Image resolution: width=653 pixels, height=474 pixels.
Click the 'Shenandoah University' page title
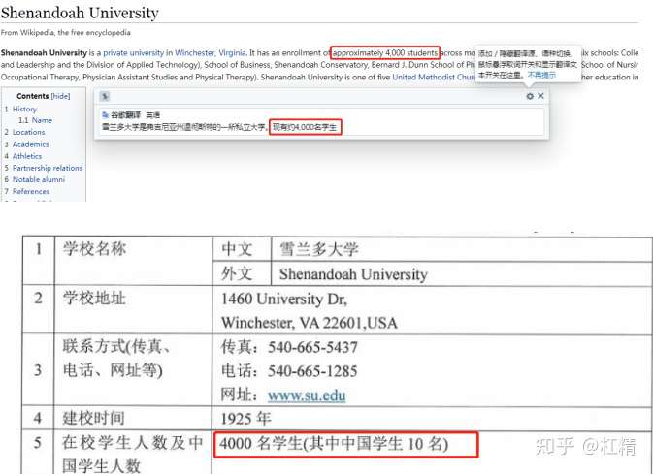click(80, 13)
